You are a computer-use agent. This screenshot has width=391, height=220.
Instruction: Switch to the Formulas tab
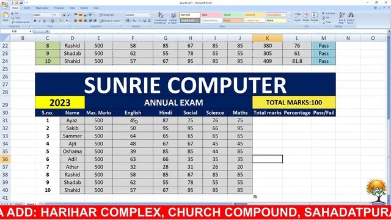click(x=59, y=8)
